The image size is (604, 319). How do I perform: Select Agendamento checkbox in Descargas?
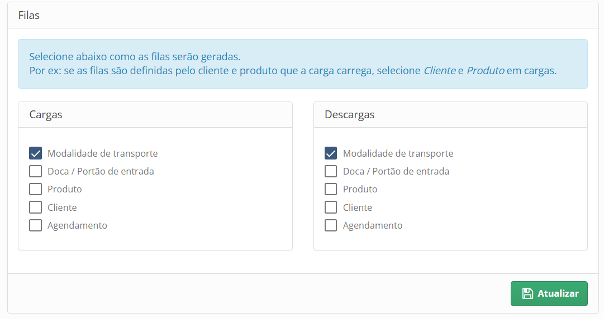[x=331, y=225]
